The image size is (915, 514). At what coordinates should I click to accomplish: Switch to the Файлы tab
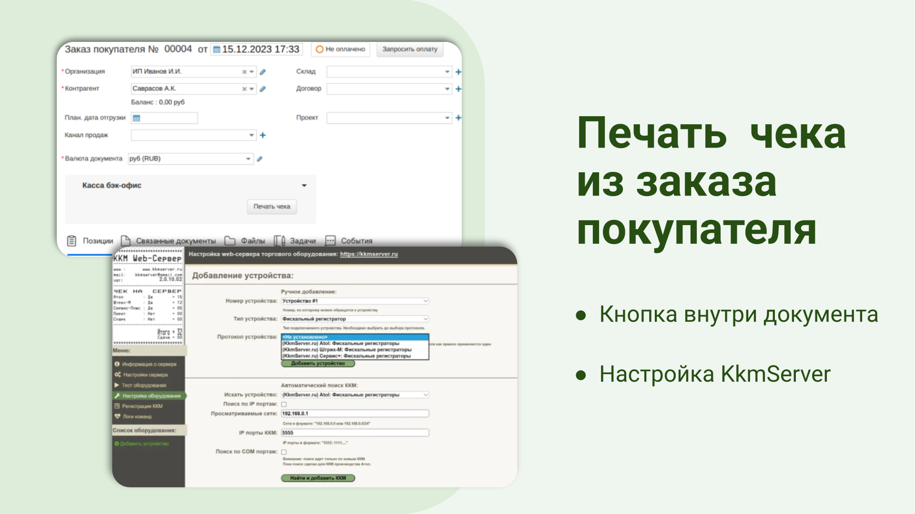[244, 241]
